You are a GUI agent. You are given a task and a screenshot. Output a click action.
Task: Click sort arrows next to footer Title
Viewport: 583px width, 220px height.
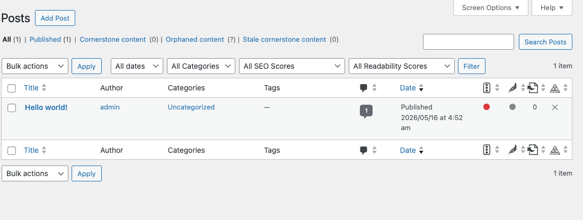pyautogui.click(x=44, y=150)
